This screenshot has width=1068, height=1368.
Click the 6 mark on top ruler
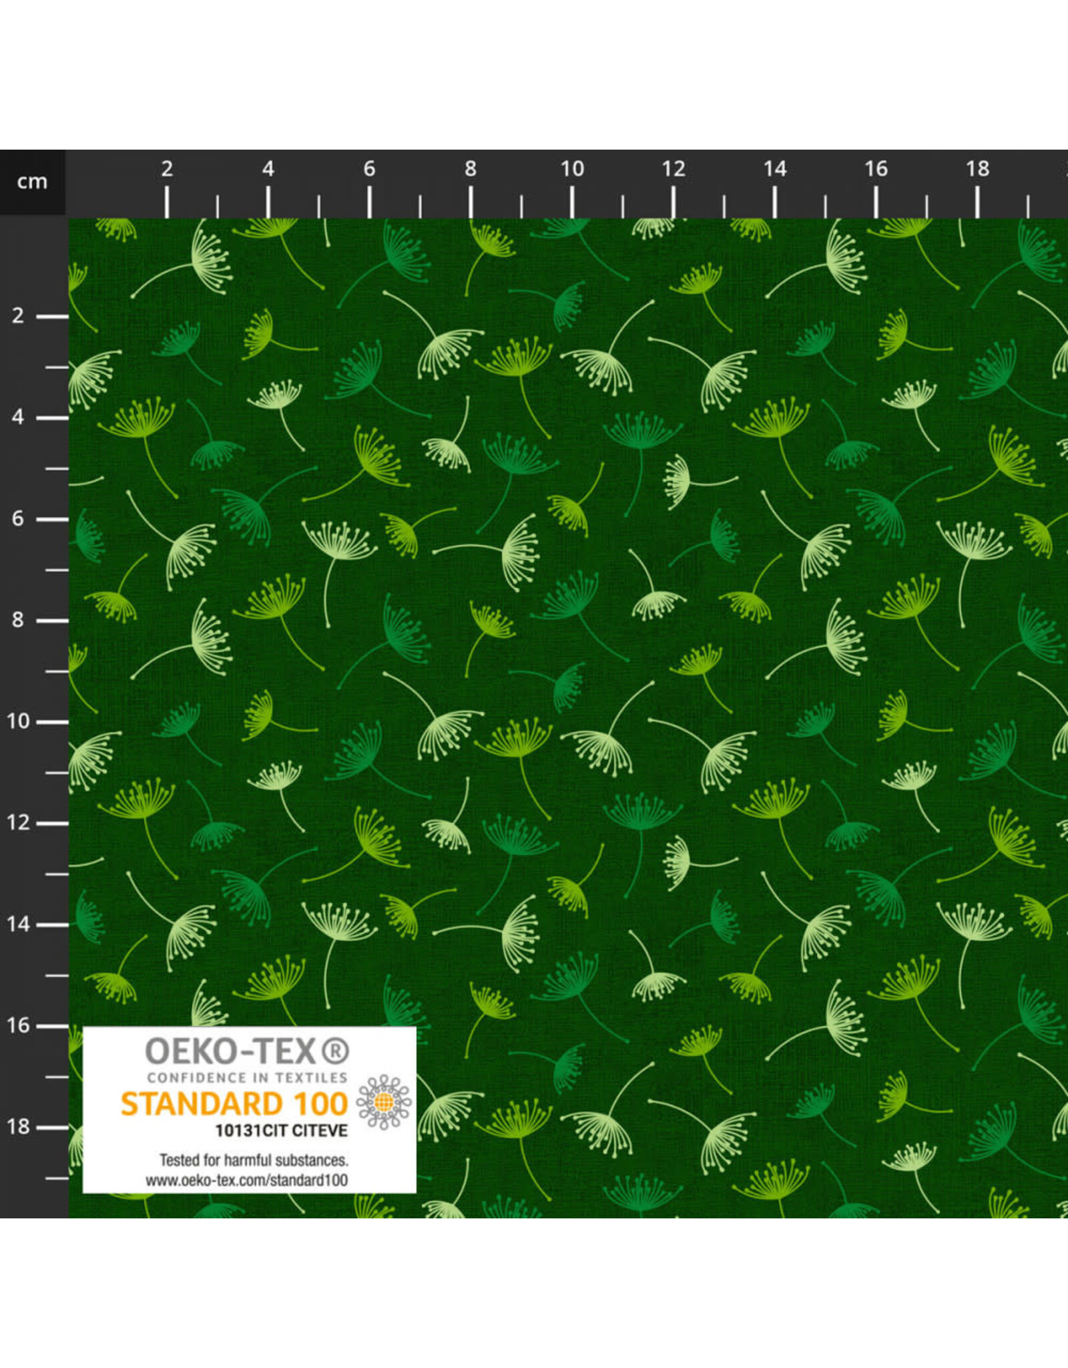tap(369, 169)
